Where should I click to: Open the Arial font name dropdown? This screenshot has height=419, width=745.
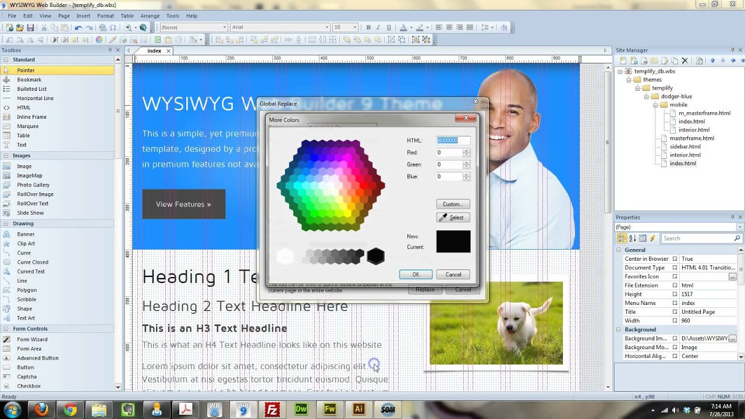pos(328,27)
